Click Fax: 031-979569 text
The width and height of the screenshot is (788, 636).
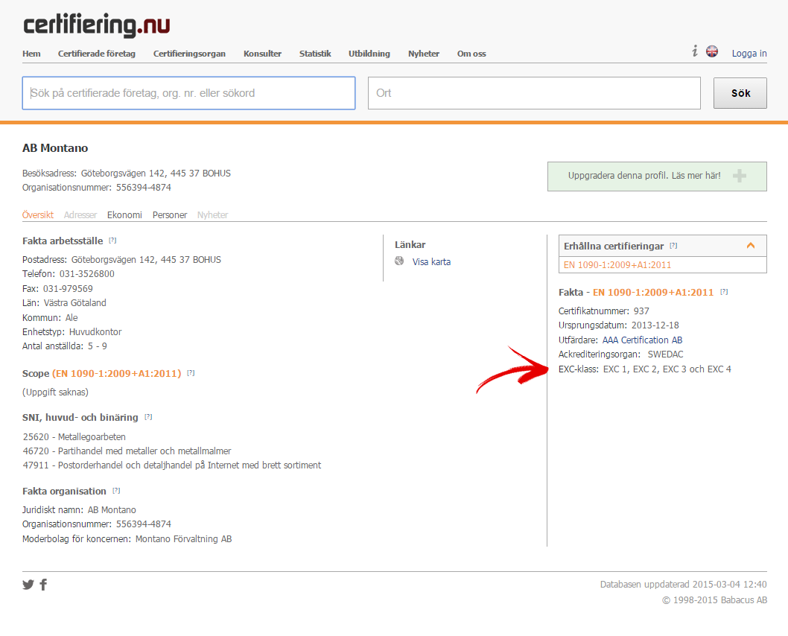click(58, 289)
